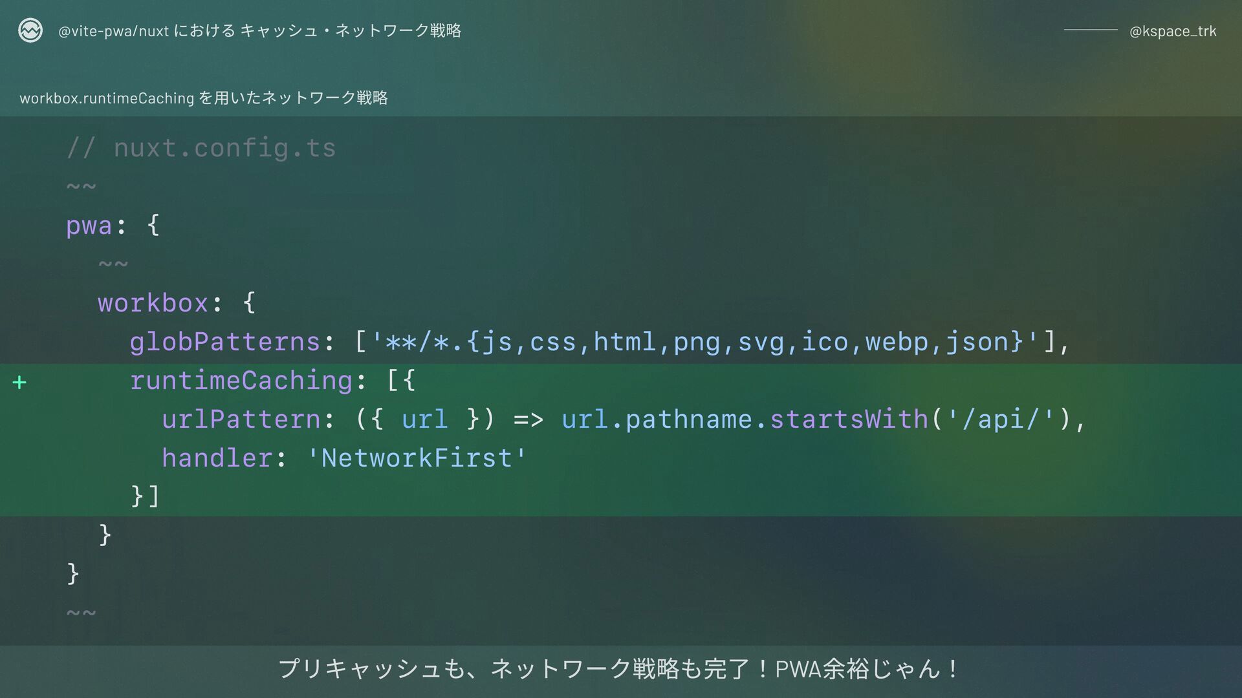Click the green plus diff marker

coord(19,383)
